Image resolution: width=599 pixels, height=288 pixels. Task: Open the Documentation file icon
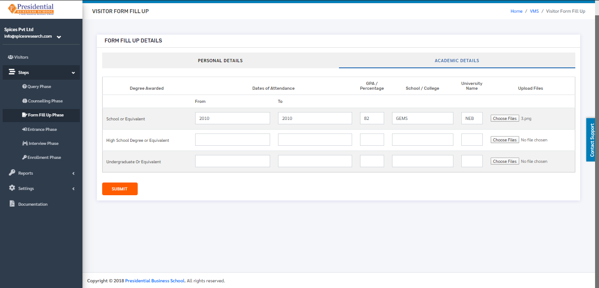coord(12,204)
